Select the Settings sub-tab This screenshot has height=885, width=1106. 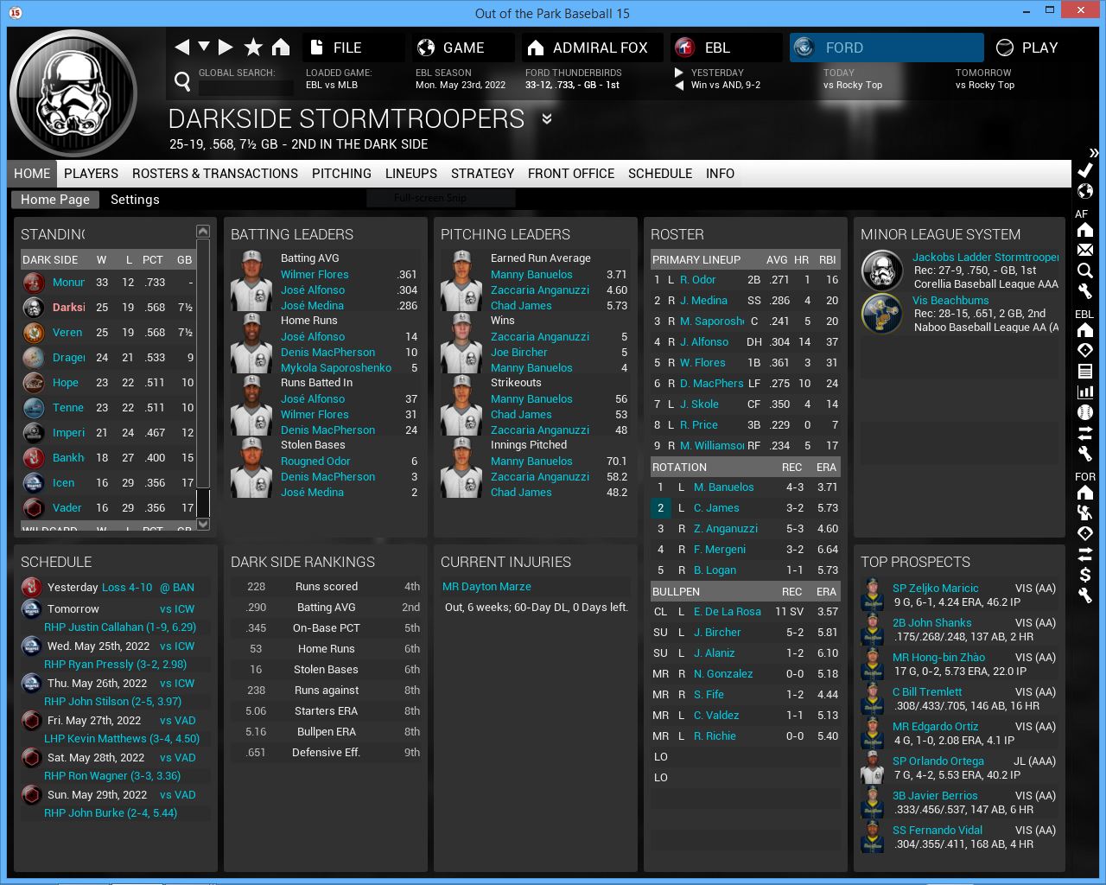pos(135,200)
